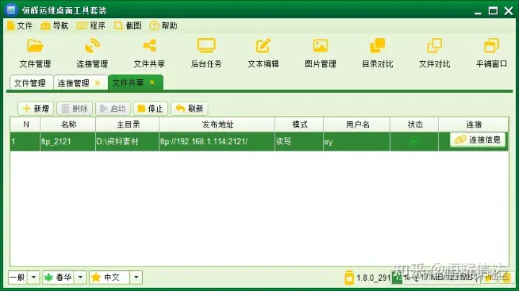This screenshot has height=291, width=519.
Task: Open the 文件对比 file compare icon
Action: pyautogui.click(x=434, y=46)
